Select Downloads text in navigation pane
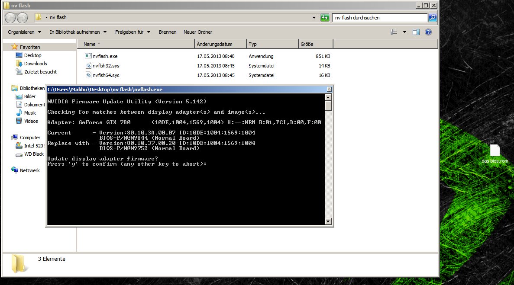Screen dimensions: 514x285 [x=36, y=64]
